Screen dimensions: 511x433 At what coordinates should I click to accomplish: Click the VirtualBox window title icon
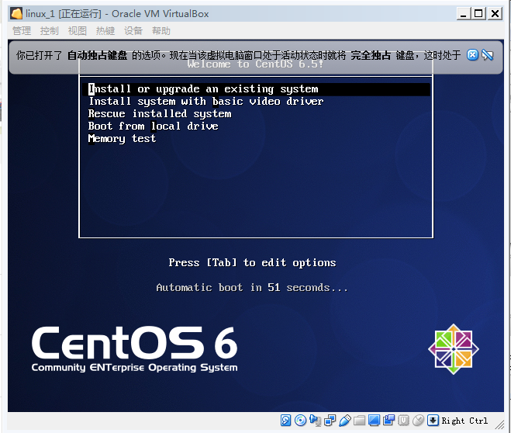pyautogui.click(x=16, y=14)
